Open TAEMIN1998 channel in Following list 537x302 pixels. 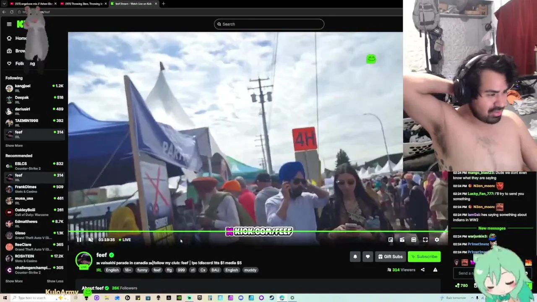(34, 122)
